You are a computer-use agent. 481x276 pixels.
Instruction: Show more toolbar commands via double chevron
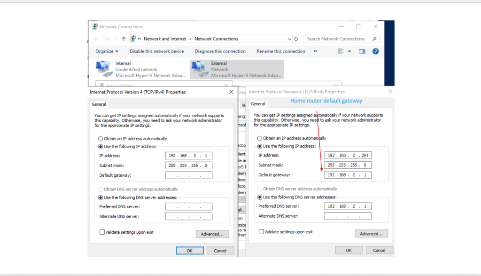pyautogui.click(x=315, y=51)
